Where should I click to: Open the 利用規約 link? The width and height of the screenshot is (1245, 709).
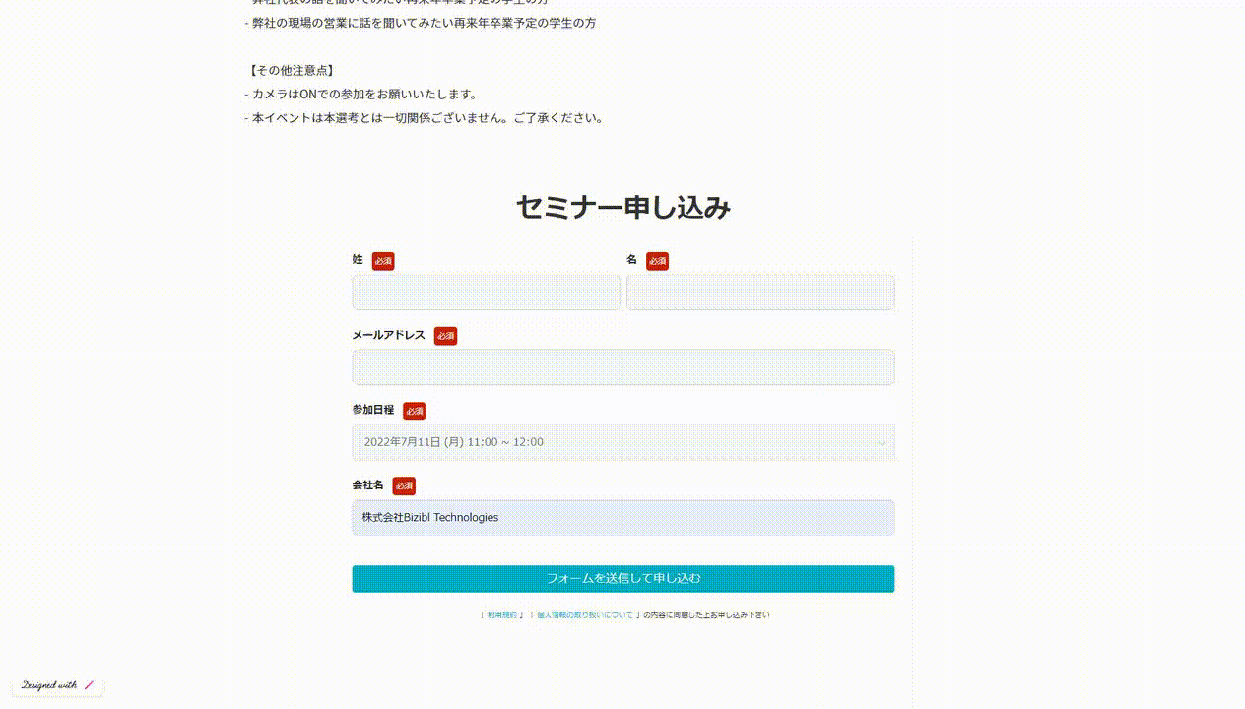coord(501,615)
